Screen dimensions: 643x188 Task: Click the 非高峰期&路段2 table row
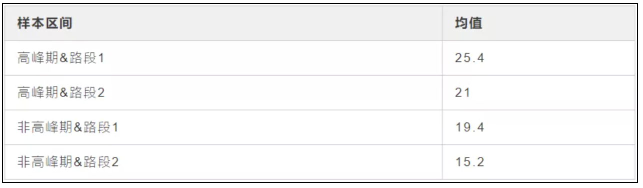(x=321, y=161)
